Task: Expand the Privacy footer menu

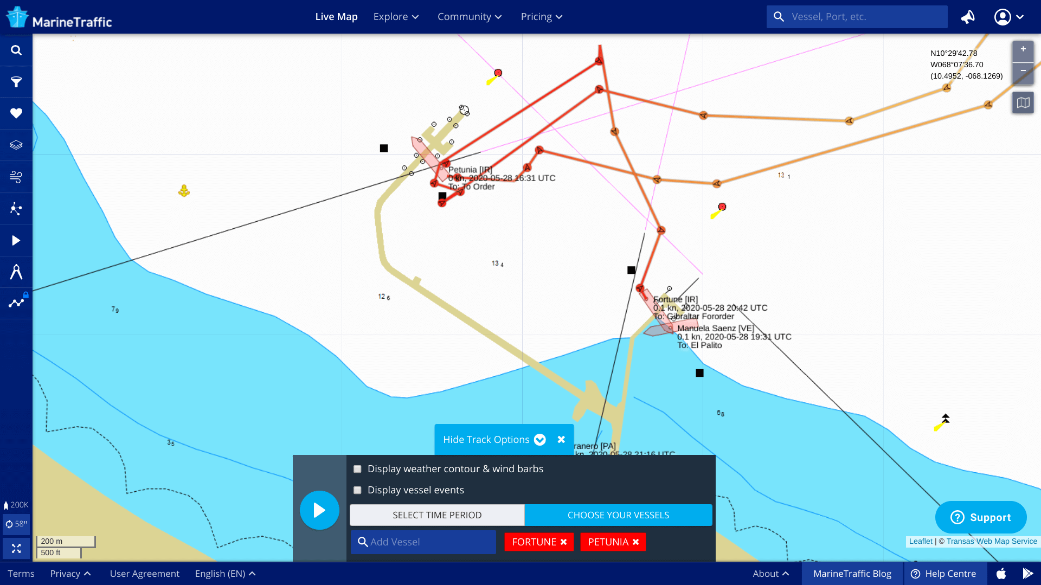Action: [x=70, y=574]
